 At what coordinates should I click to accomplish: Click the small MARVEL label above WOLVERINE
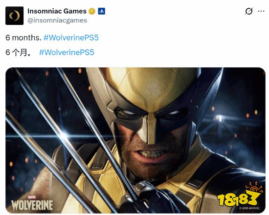(x=32, y=197)
